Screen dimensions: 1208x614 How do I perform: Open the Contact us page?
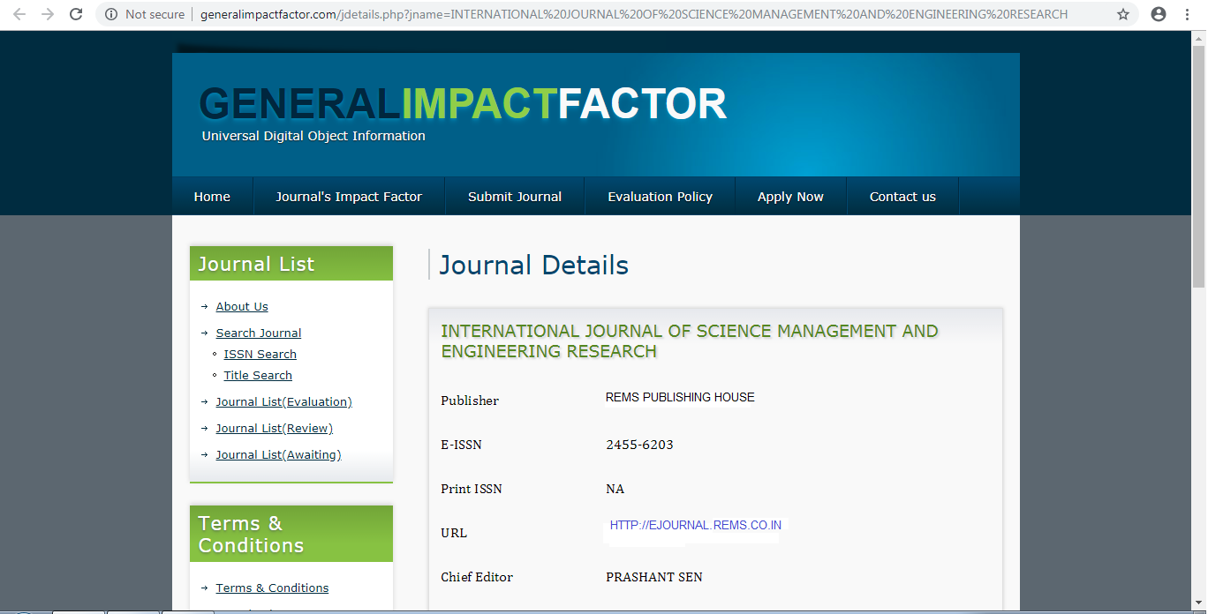[902, 197]
